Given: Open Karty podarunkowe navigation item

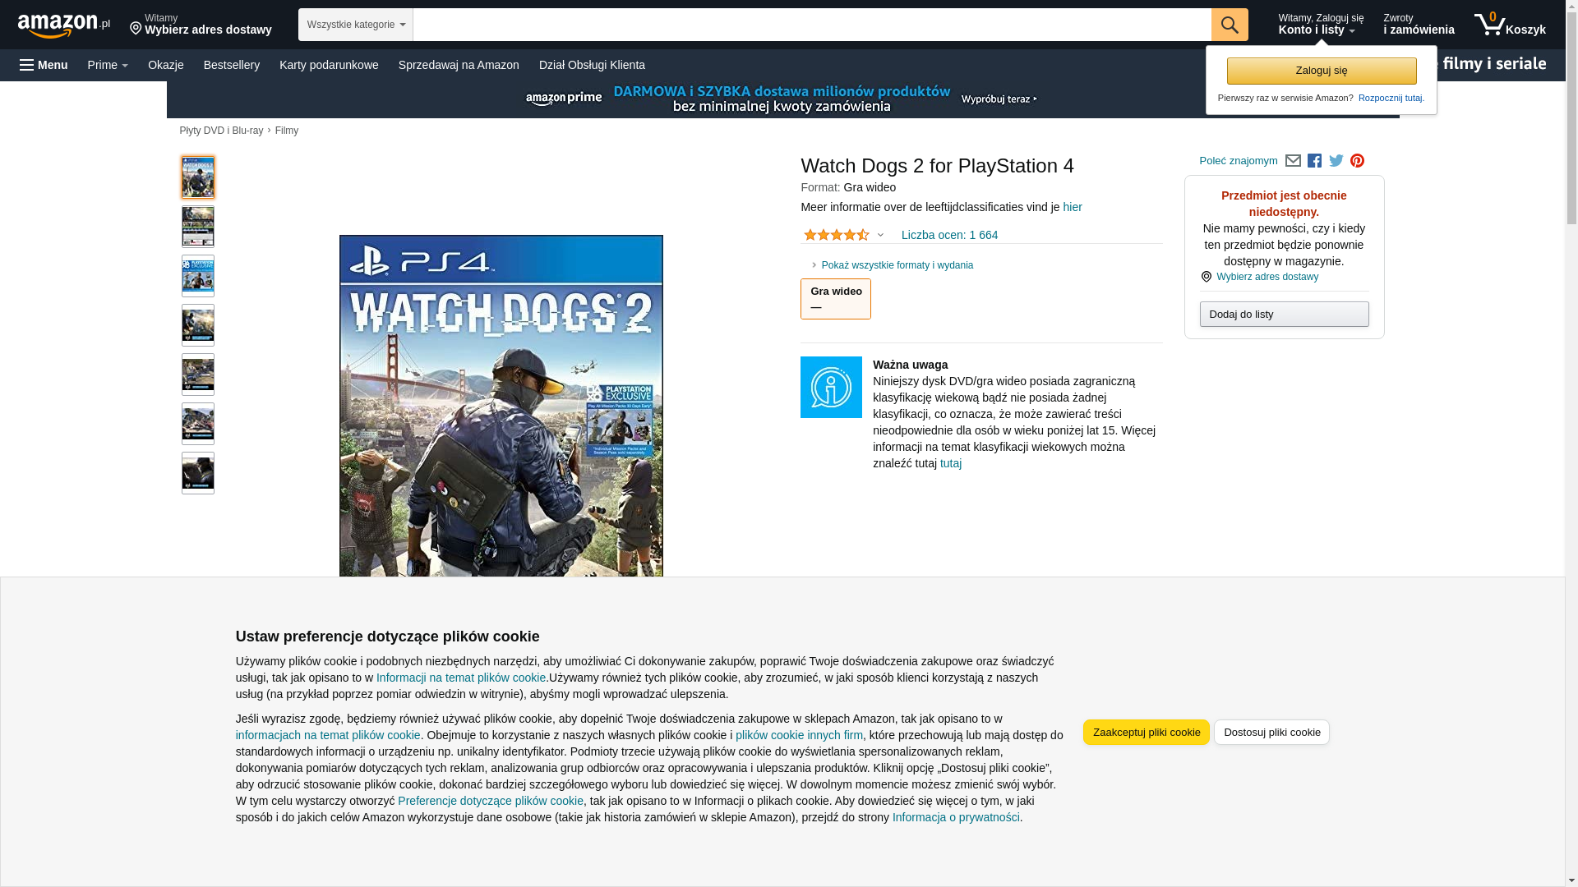Looking at the screenshot, I should (328, 65).
